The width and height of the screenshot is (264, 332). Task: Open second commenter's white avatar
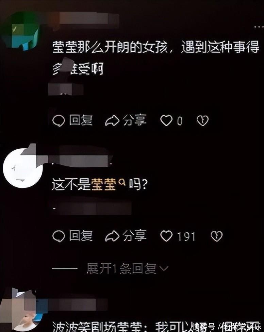pos(23,168)
